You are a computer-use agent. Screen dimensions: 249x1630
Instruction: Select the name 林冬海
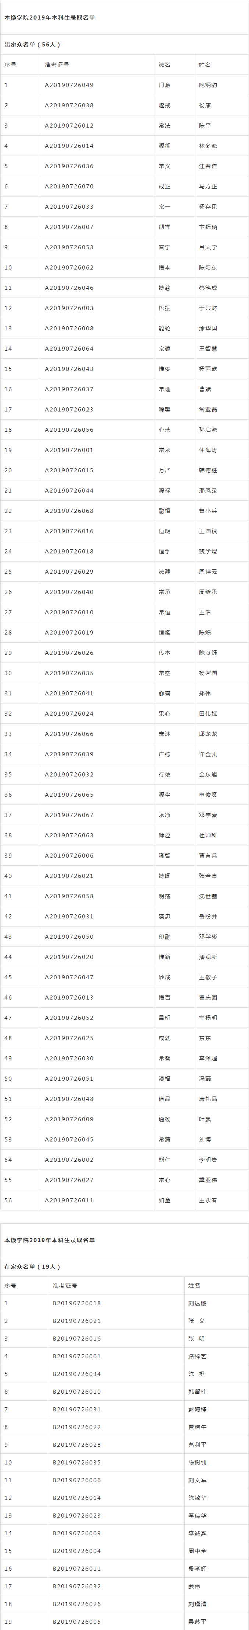click(208, 146)
